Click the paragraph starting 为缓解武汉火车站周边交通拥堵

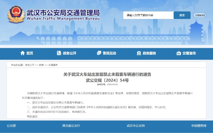pyautogui.click(x=107, y=95)
